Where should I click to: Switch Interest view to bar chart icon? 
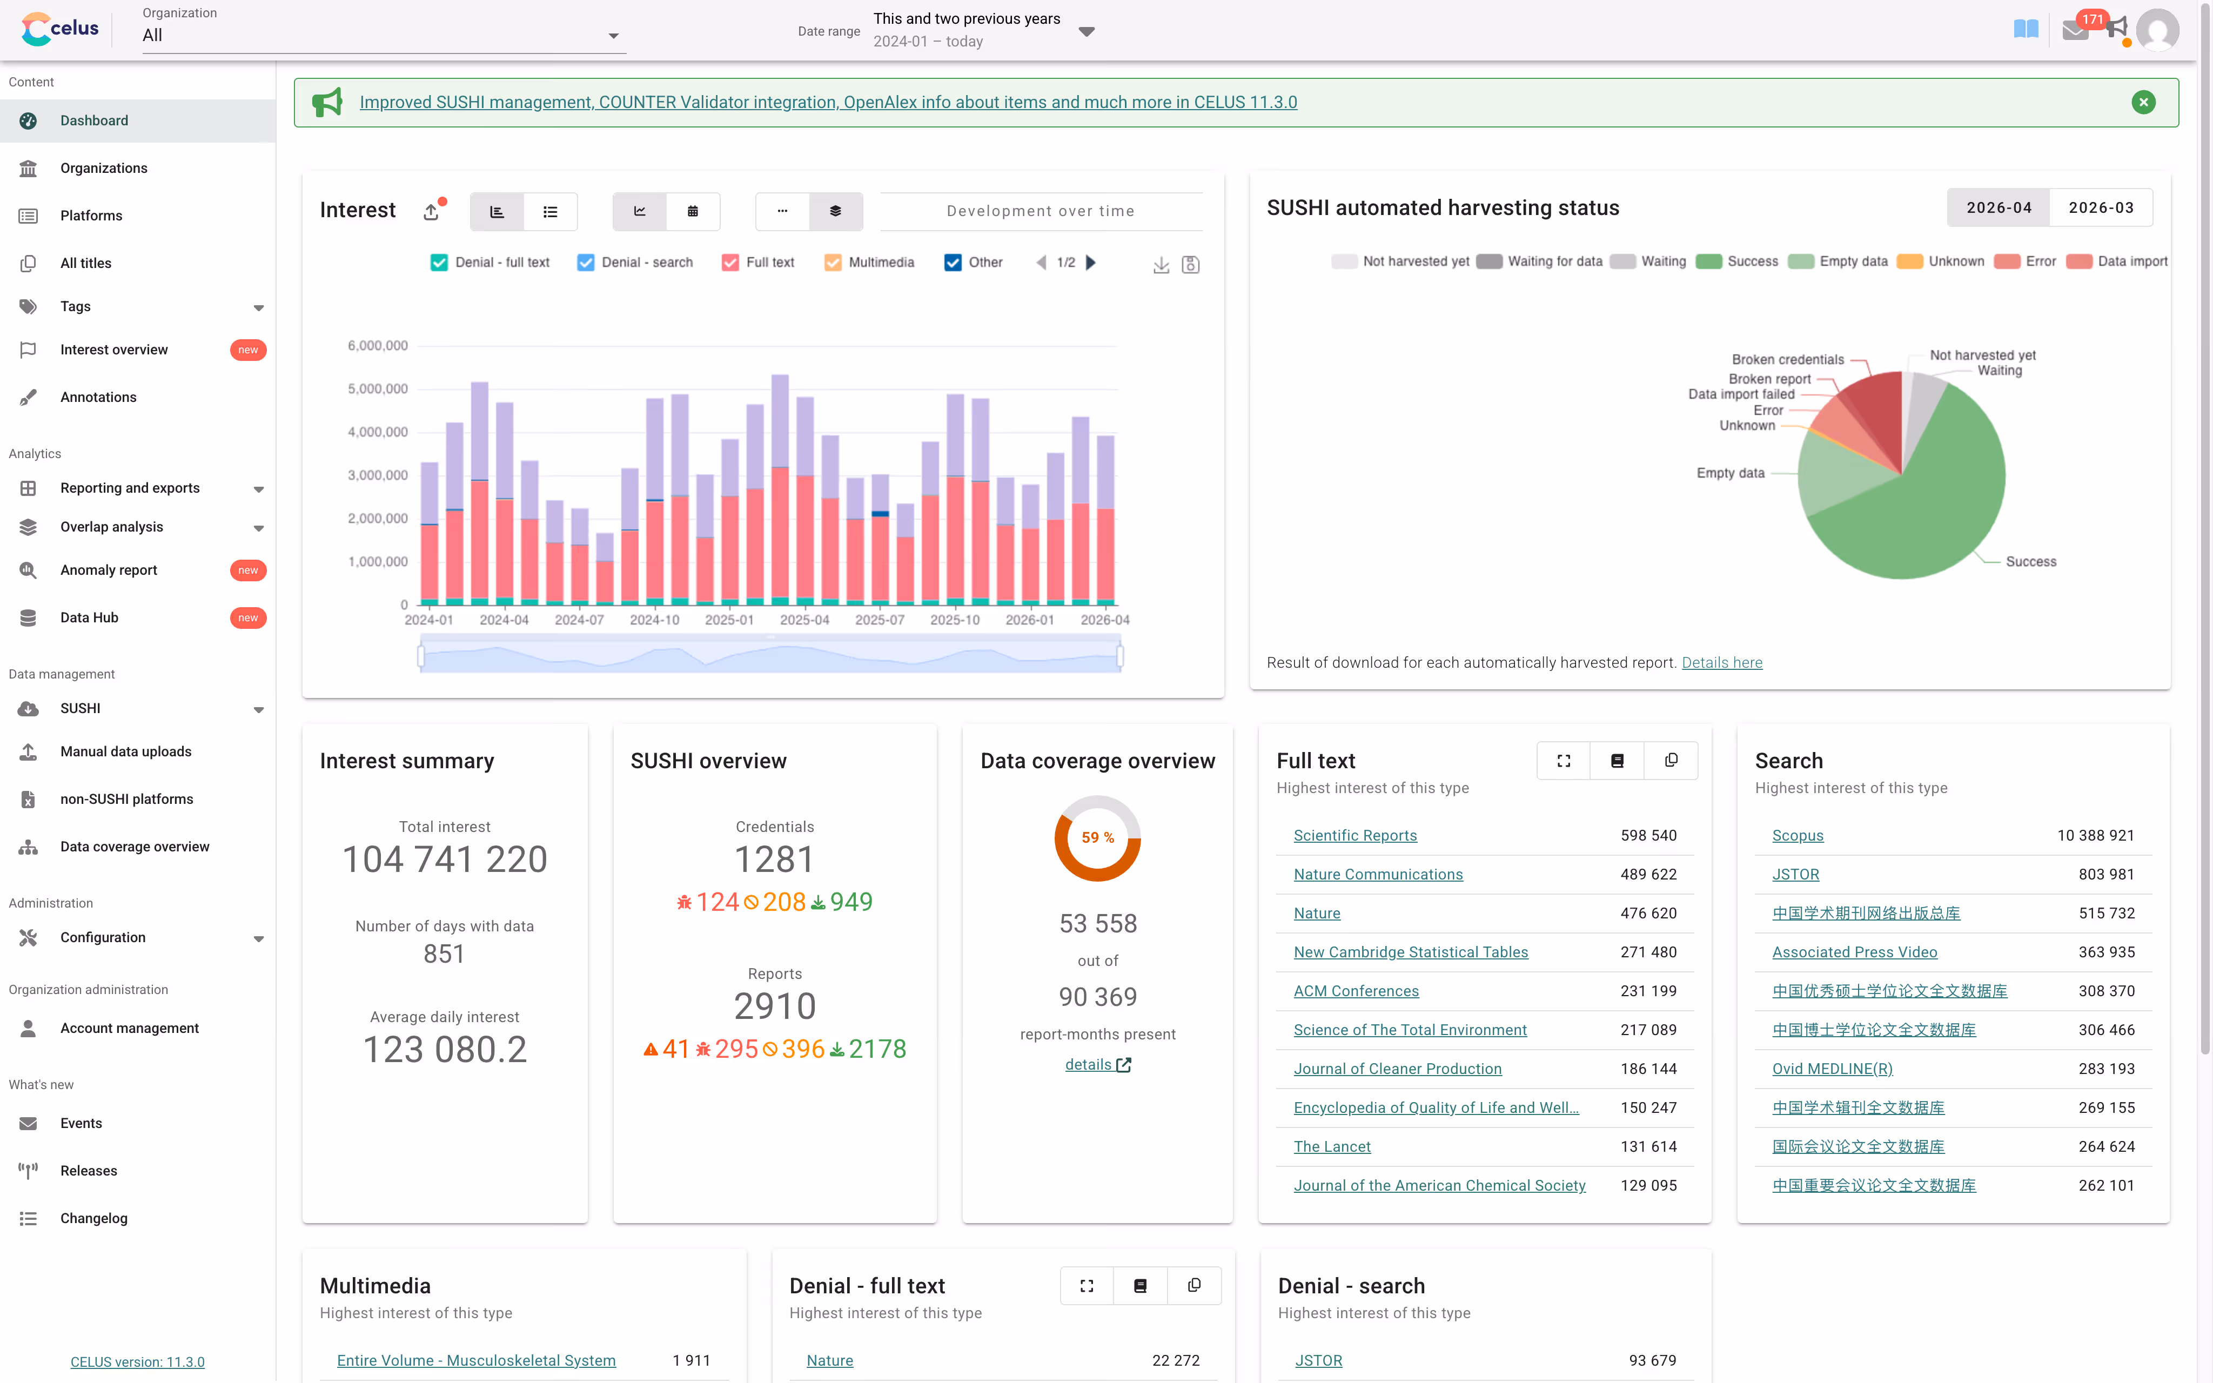[497, 211]
